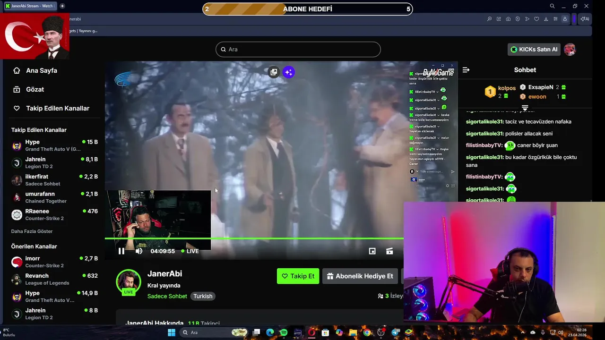Viewport: 605px width, 340px height.
Task: Click Abonelik Hediye Et button
Action: click(360, 276)
